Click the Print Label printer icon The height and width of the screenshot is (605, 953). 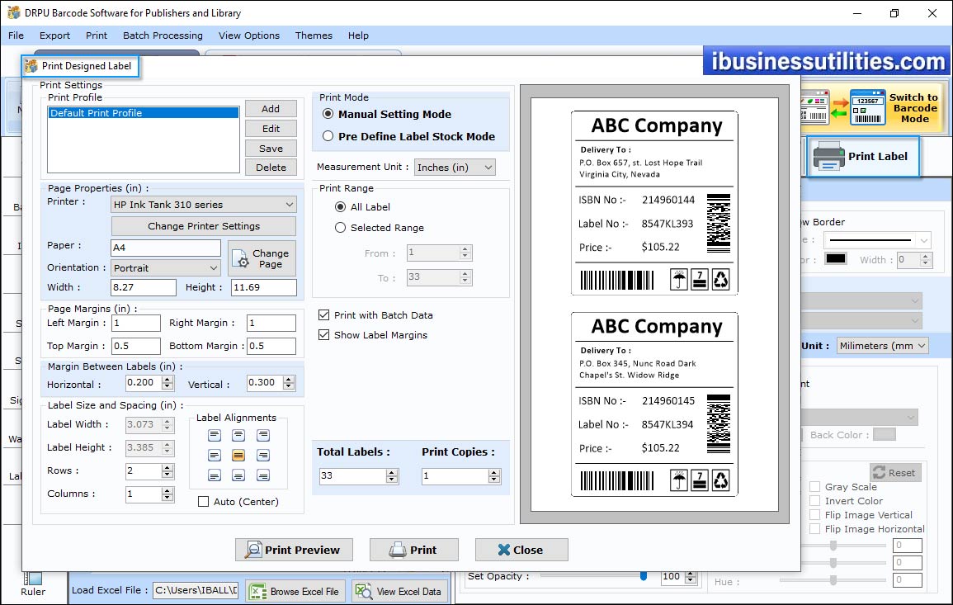[x=828, y=156]
